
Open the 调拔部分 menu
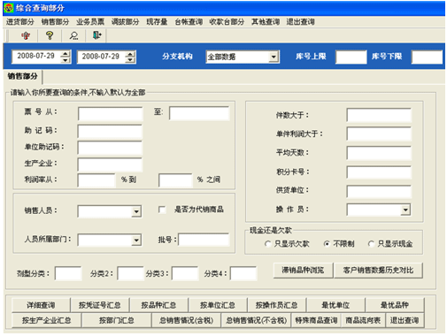pyautogui.click(x=125, y=22)
